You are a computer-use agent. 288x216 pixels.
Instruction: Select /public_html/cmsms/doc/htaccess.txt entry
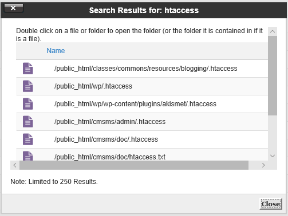[x=110, y=157]
